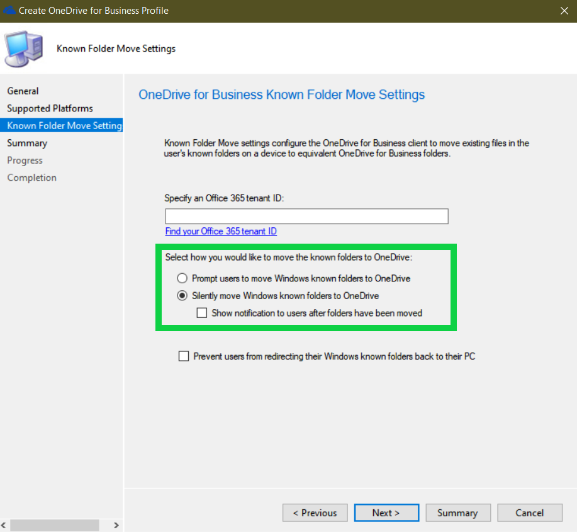Click the 'Select how you would like to move' label
This screenshot has width=577, height=532.
click(288, 257)
